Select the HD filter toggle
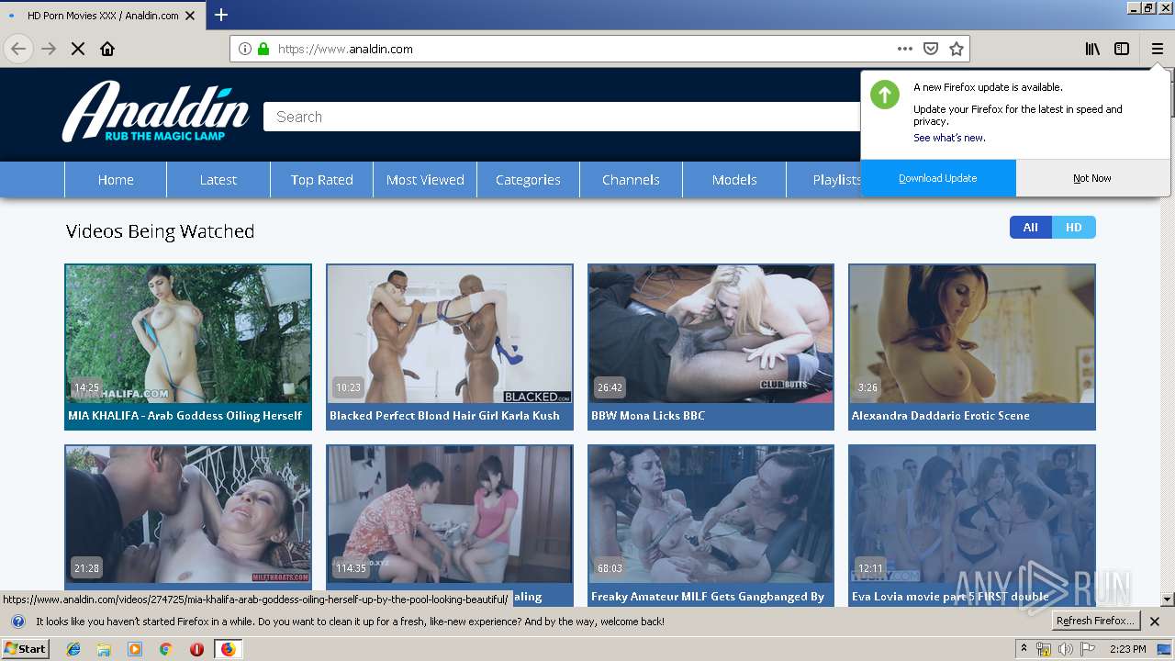Viewport: 1175px width, 661px height. pyautogui.click(x=1074, y=228)
